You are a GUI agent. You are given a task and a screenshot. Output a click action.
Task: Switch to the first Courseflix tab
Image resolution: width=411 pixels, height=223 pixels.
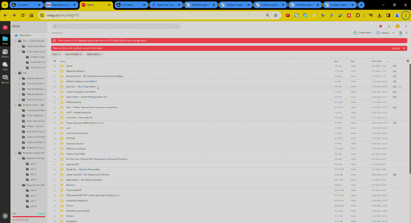pyautogui.click(x=26, y=5)
